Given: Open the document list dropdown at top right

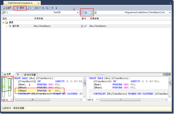Looking at the screenshot, I should click(170, 3).
